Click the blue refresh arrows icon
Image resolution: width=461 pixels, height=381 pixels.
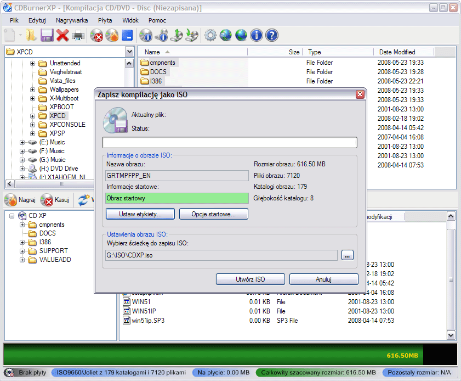coord(84,200)
